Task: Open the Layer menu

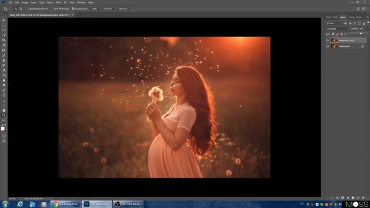Action: tap(34, 2)
